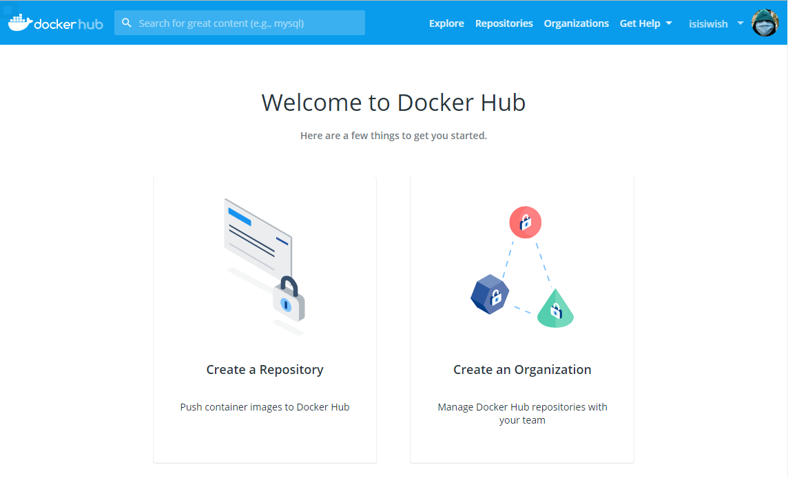The height and width of the screenshot is (478, 788).
Task: Click the Docker whale logo
Action: coord(21,22)
